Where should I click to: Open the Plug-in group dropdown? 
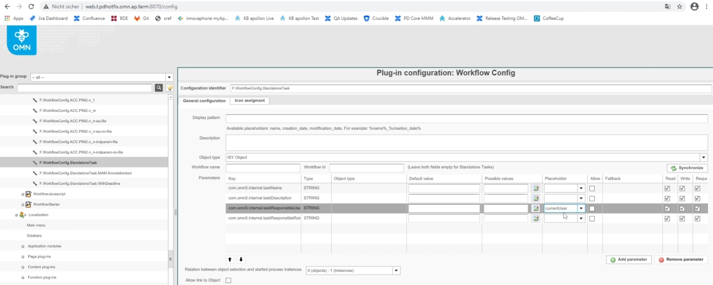tap(169, 77)
